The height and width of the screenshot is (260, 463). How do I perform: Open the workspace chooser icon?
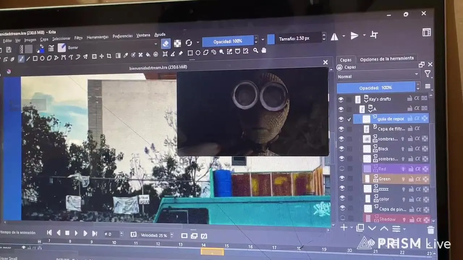click(426, 32)
